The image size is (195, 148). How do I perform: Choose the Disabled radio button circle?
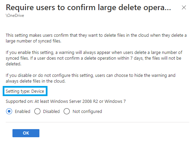[37, 111]
